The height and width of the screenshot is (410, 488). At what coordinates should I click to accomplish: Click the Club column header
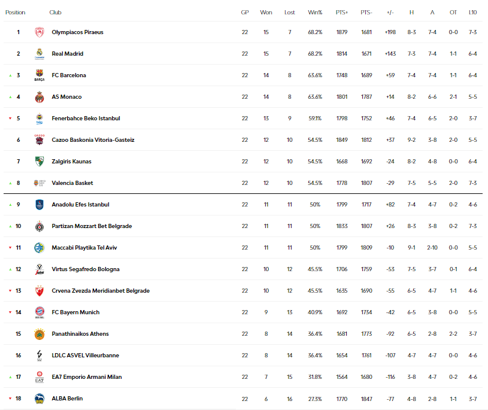pyautogui.click(x=55, y=12)
